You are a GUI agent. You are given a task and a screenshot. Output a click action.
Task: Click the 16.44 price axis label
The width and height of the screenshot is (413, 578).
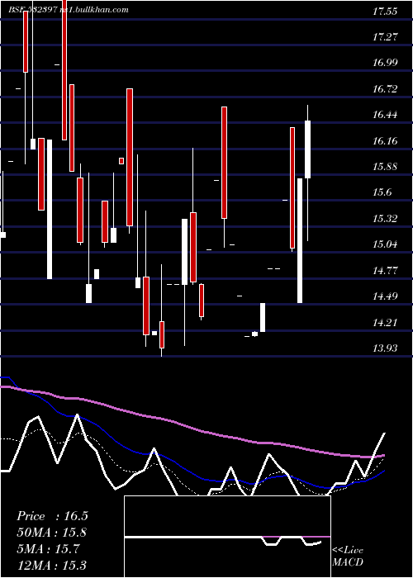385,115
